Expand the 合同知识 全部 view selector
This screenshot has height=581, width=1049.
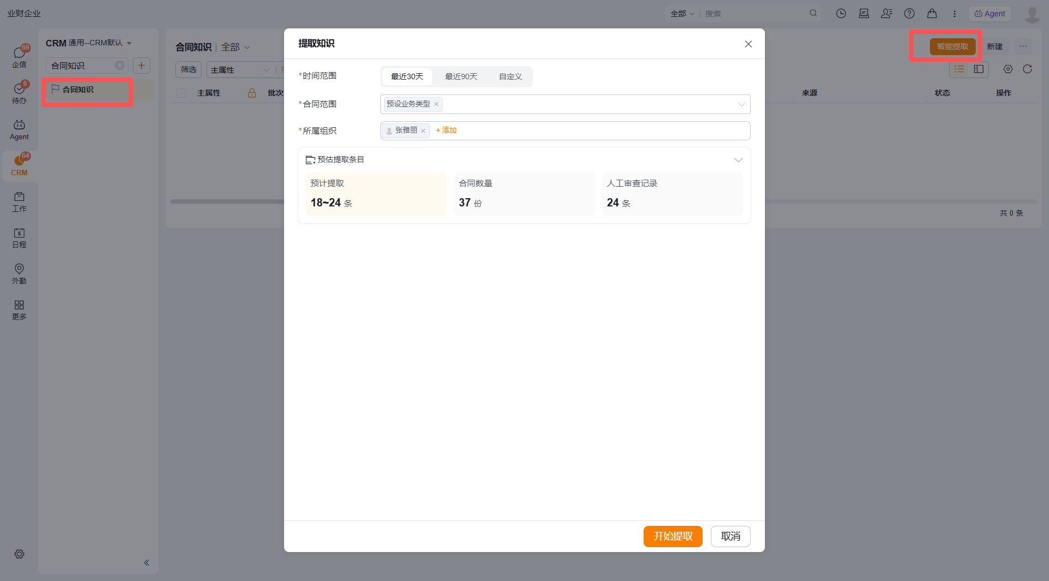tap(235, 48)
